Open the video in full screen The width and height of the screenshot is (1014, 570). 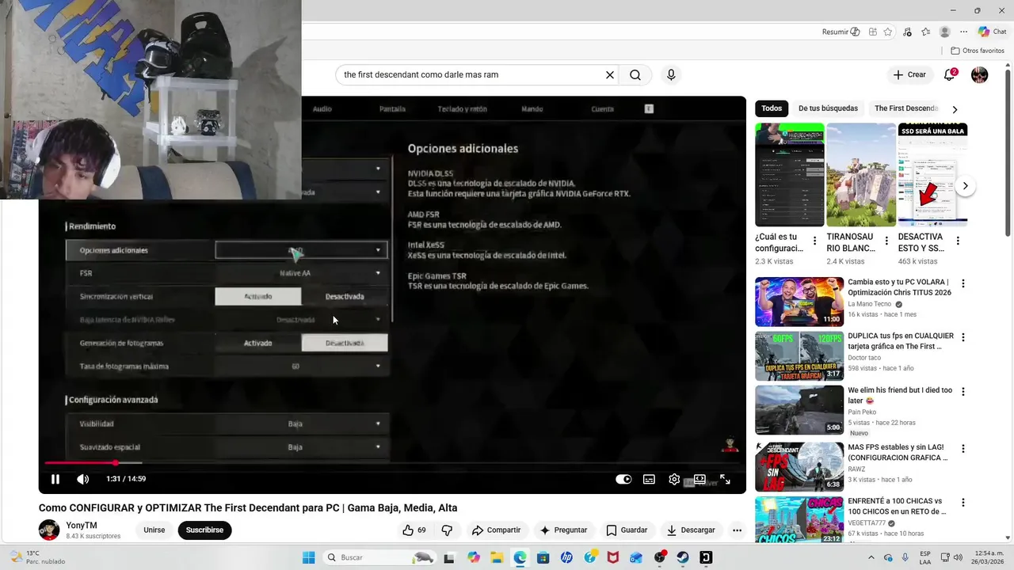click(x=725, y=479)
